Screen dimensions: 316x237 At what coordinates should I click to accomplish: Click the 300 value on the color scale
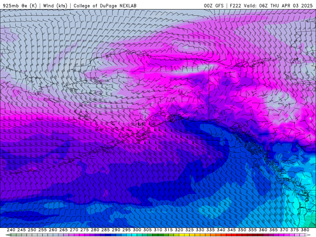click(137, 230)
